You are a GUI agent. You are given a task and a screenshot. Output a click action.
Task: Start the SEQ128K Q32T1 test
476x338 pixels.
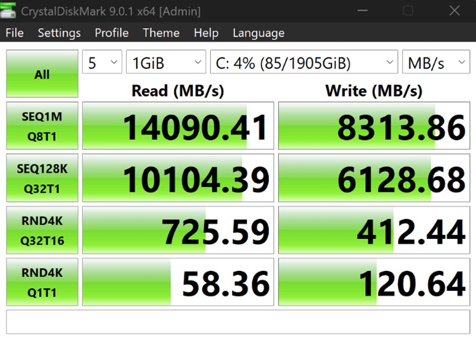click(x=42, y=178)
